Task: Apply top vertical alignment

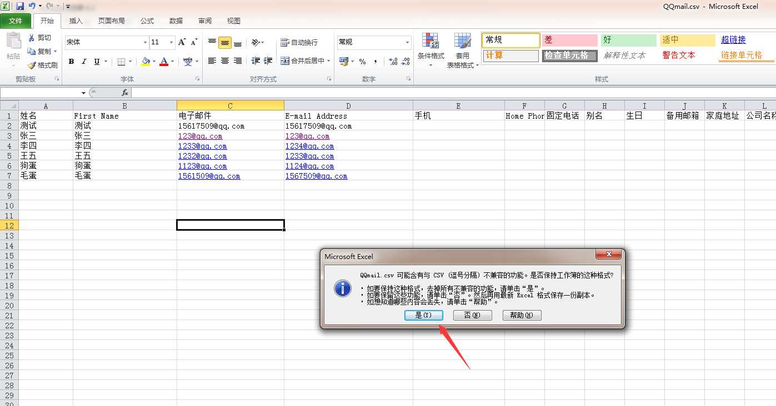Action: [212, 43]
